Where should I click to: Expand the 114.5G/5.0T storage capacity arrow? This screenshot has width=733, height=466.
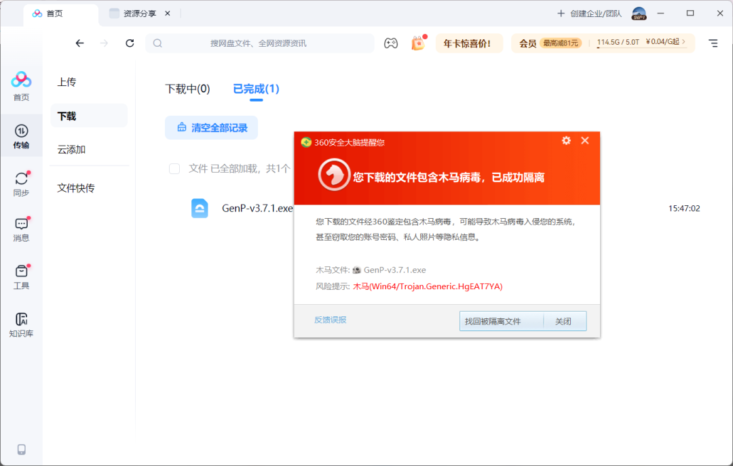pyautogui.click(x=683, y=43)
